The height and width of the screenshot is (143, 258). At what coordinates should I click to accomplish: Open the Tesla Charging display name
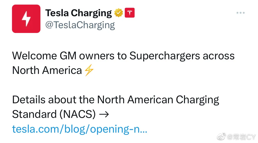(78, 13)
